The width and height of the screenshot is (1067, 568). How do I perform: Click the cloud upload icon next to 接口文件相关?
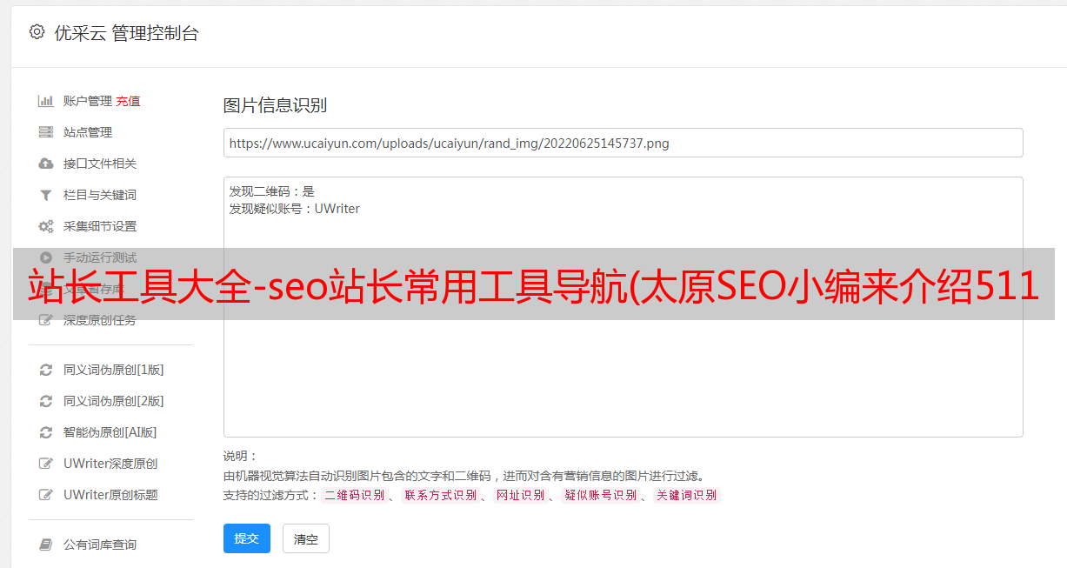pyautogui.click(x=46, y=164)
